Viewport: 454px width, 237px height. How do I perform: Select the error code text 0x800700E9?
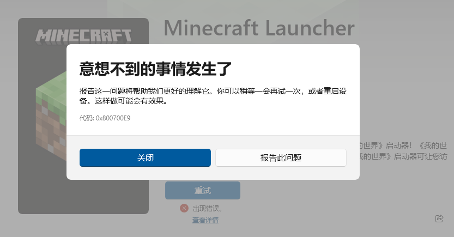(113, 118)
